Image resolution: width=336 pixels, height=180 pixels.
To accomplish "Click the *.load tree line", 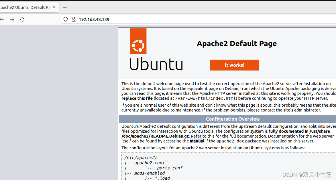I will (x=147, y=178).
